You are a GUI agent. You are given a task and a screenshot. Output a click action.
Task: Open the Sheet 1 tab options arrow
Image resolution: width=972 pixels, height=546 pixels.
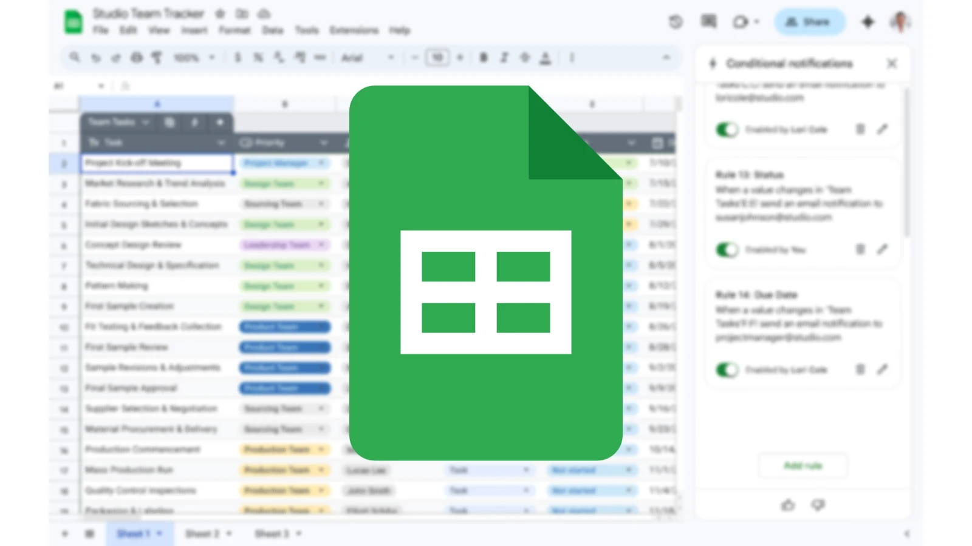160,534
